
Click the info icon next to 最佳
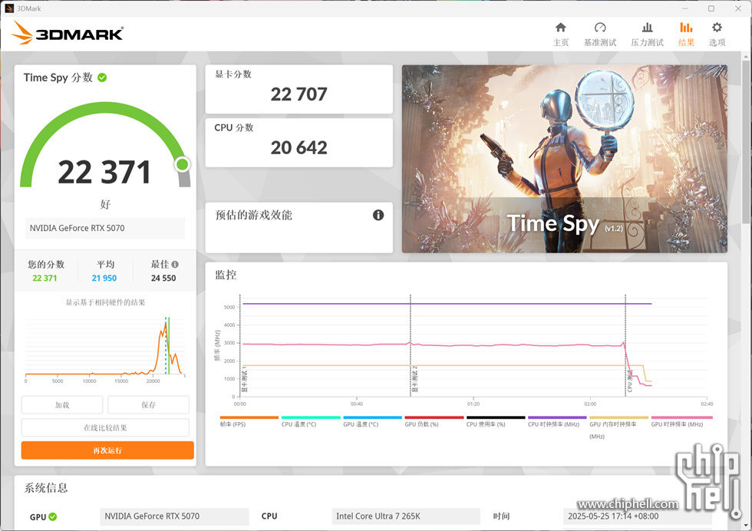click(x=175, y=264)
